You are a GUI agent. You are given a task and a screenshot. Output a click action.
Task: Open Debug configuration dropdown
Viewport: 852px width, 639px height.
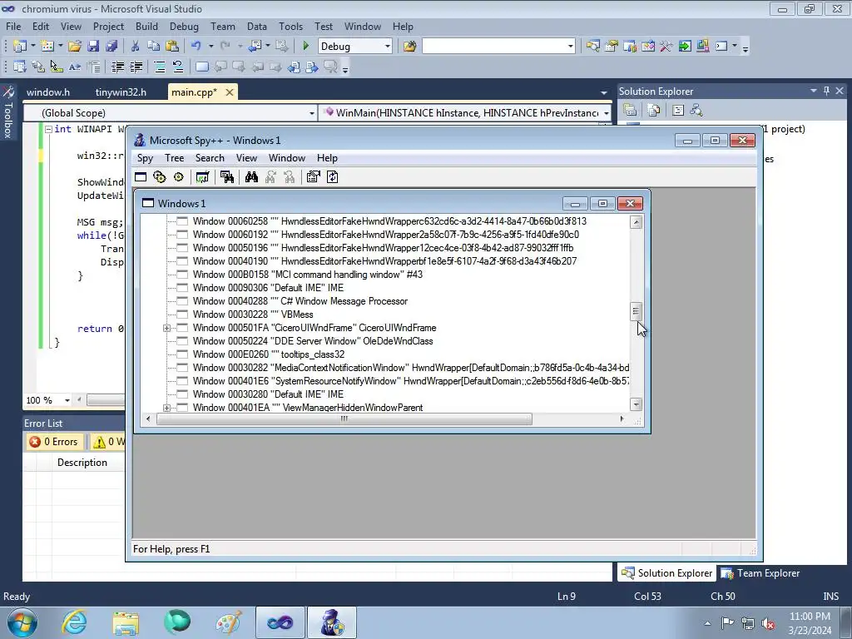(x=388, y=47)
